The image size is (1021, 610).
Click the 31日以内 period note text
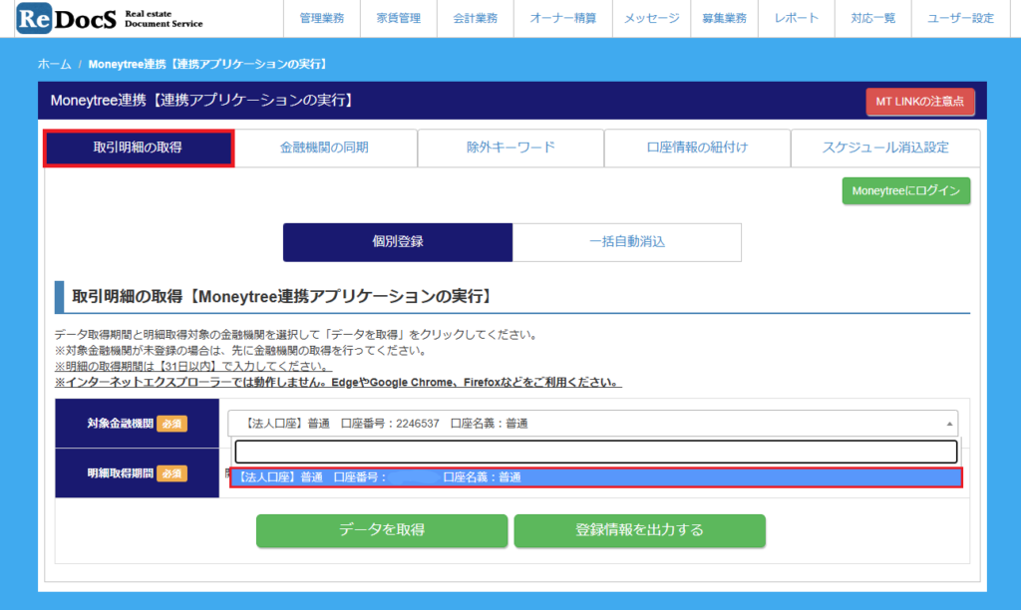click(x=193, y=366)
